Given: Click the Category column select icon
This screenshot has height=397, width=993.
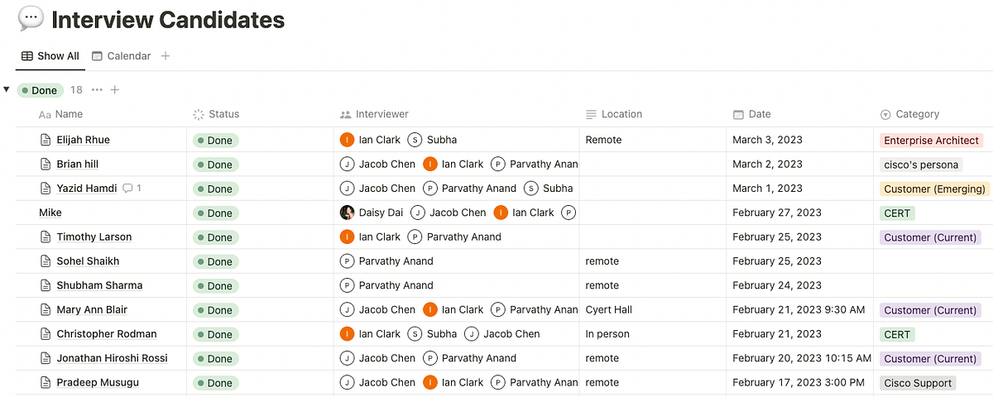Looking at the screenshot, I should click(x=885, y=115).
